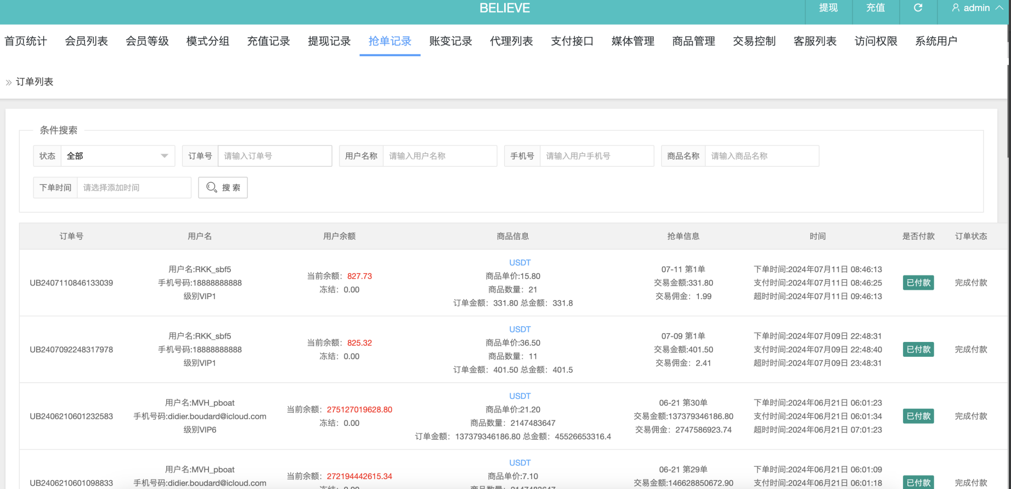Click balance value 275127019628.80
This screenshot has width=1011, height=489.
(359, 409)
